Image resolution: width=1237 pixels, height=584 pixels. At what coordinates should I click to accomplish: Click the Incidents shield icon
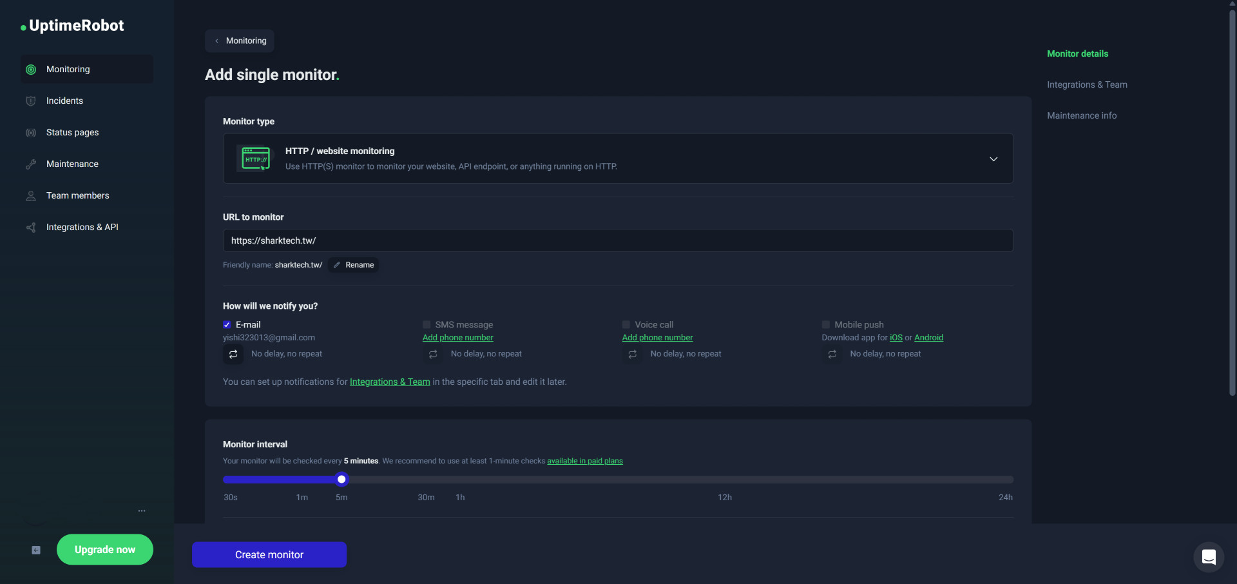point(31,101)
